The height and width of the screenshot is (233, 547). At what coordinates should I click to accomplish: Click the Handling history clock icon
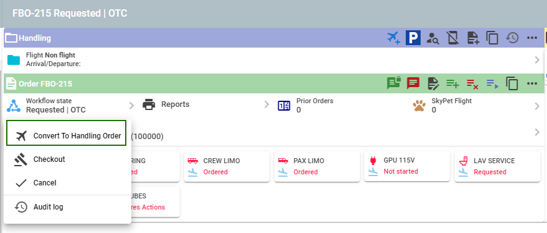coord(512,38)
